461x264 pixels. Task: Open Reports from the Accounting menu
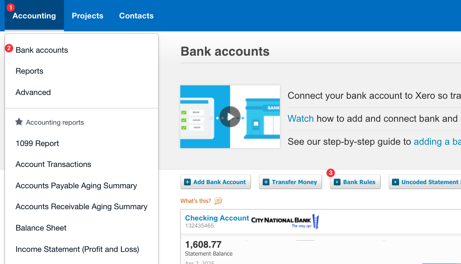click(x=29, y=71)
